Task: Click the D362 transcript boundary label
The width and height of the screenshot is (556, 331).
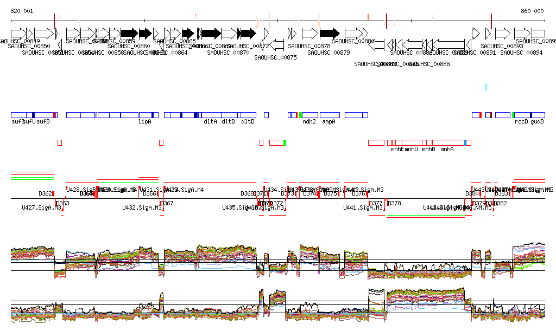Action: tap(46, 194)
